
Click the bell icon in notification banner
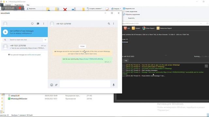tap(5, 32)
